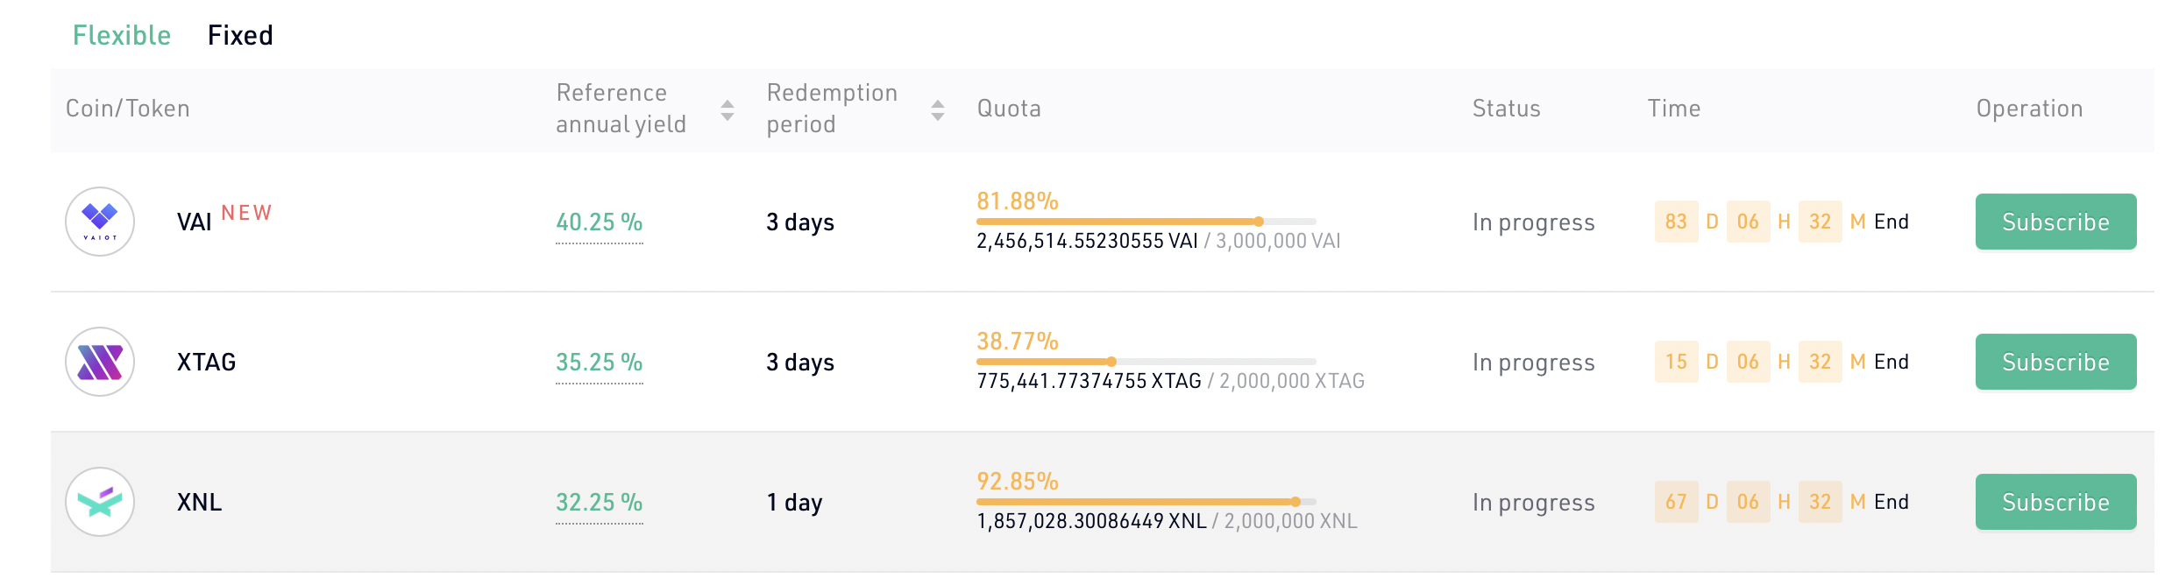Click the 83 days countdown box

coord(1676,222)
